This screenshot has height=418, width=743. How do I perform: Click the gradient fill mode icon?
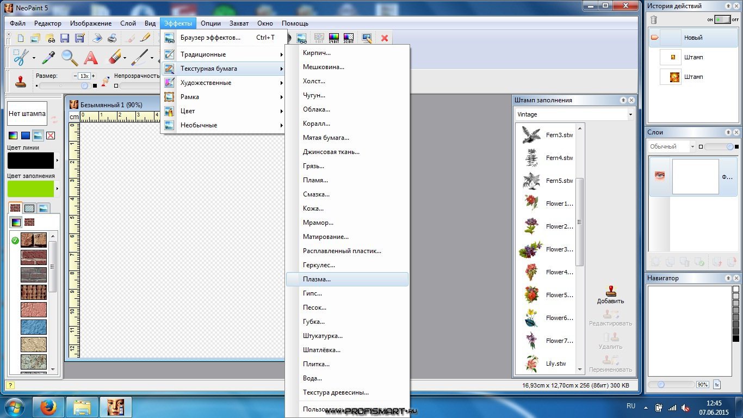click(x=13, y=136)
